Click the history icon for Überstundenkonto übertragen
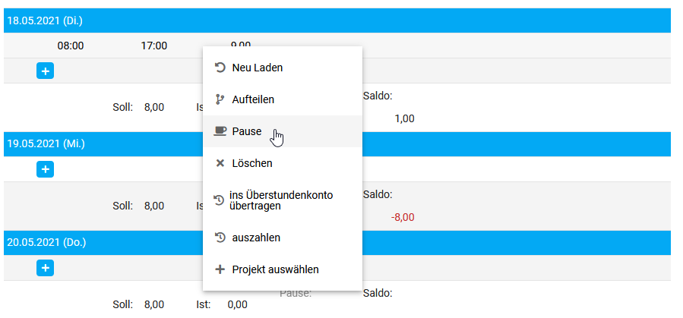 click(x=219, y=200)
